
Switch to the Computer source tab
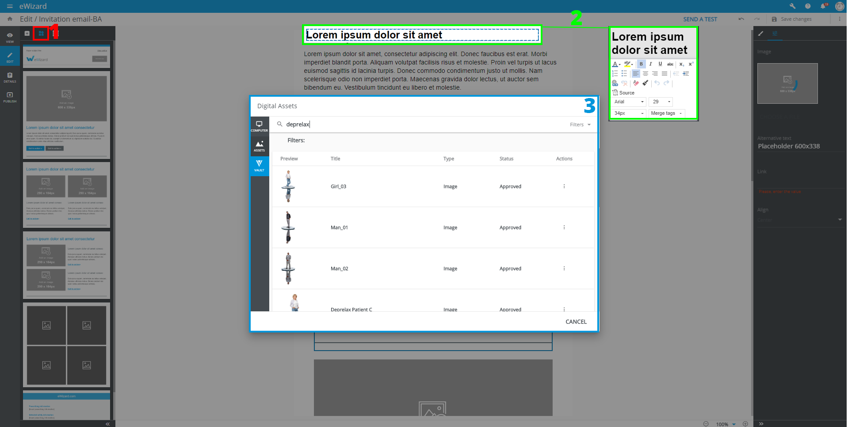pos(259,126)
